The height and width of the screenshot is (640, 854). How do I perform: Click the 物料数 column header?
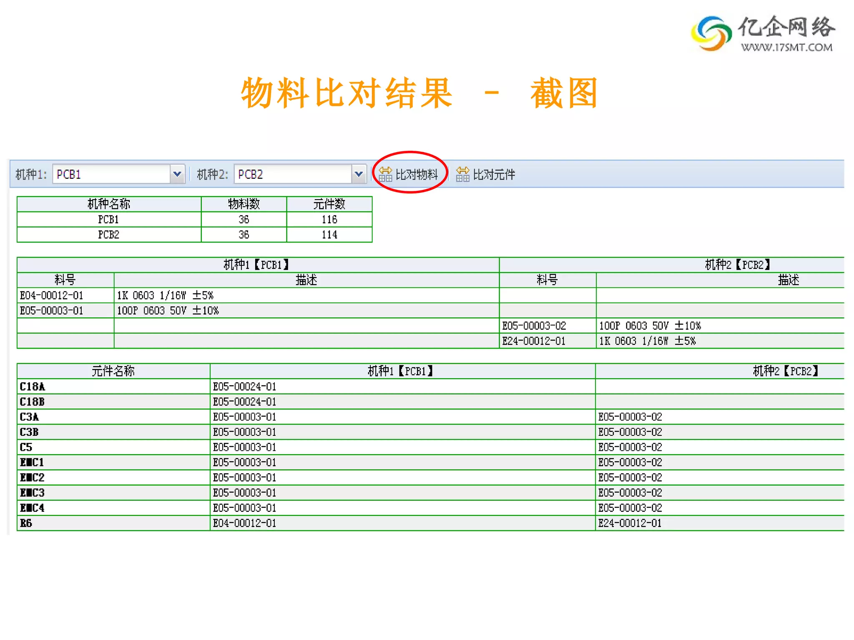coord(244,204)
